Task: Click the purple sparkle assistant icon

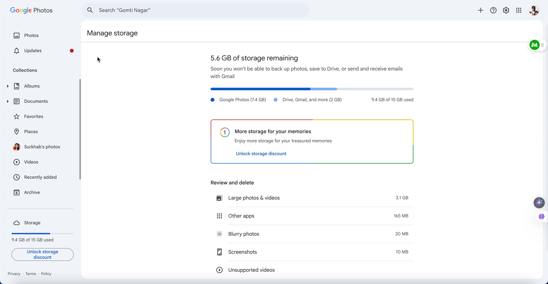Action: pos(539,203)
